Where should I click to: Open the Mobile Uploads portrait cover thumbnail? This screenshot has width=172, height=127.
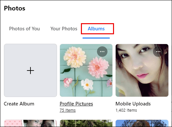click(x=142, y=70)
